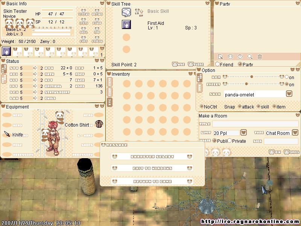The width and height of the screenshot is (301, 226).
Task: Toggle BGM on radio button
Action: 287,77
